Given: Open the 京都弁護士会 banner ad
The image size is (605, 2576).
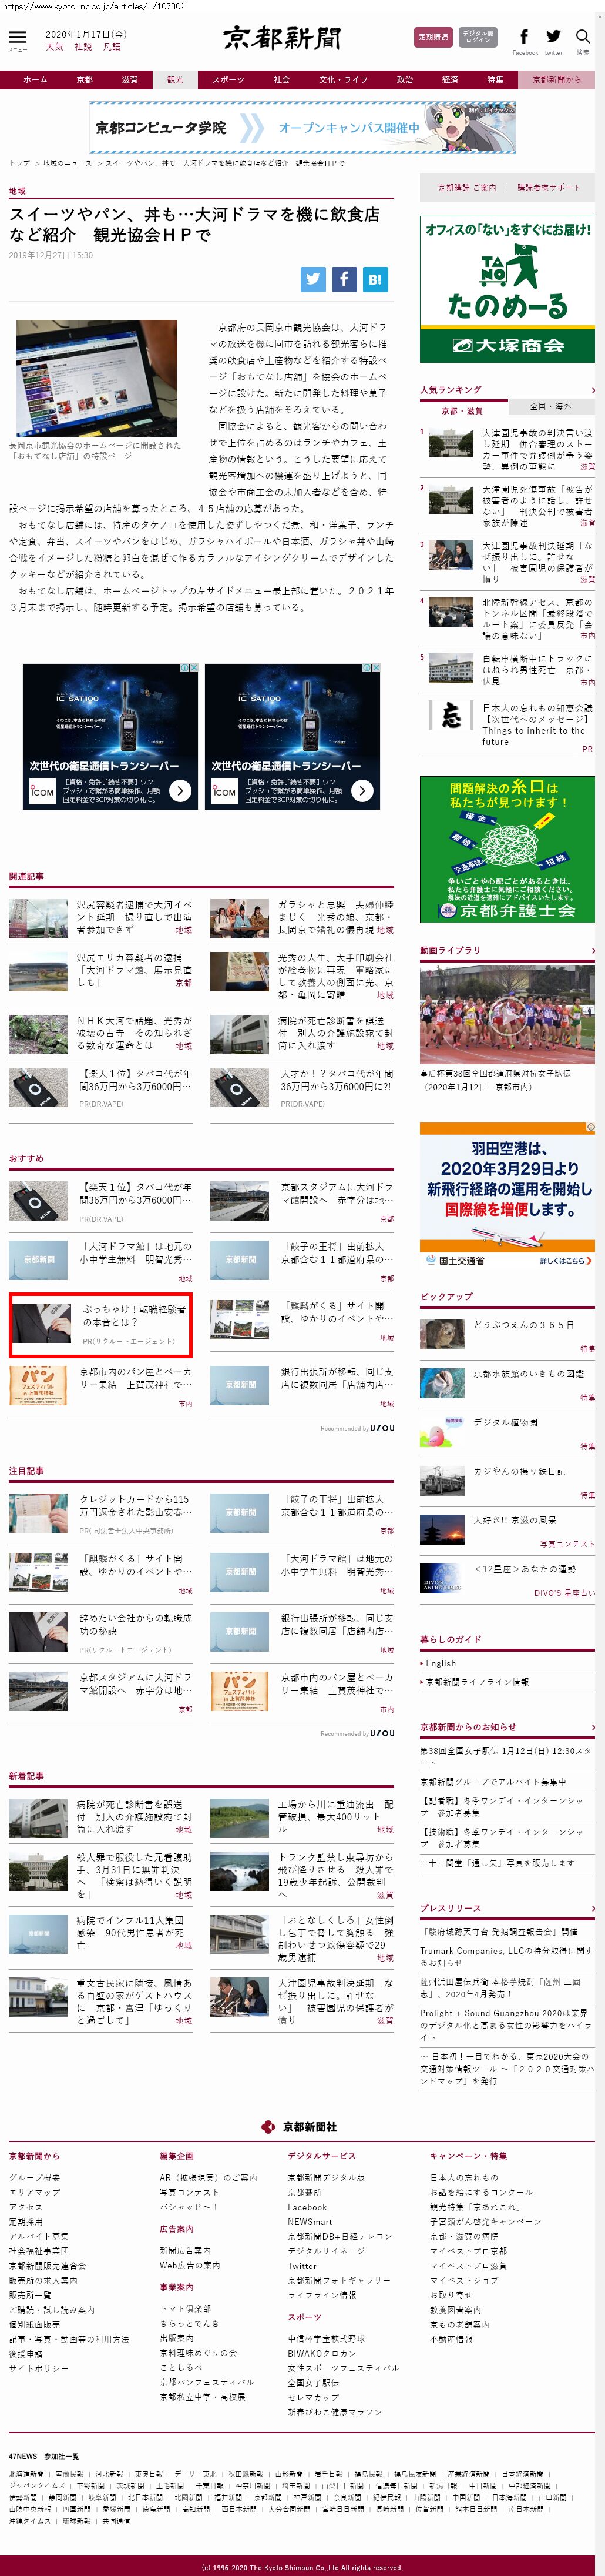Looking at the screenshot, I should [507, 850].
